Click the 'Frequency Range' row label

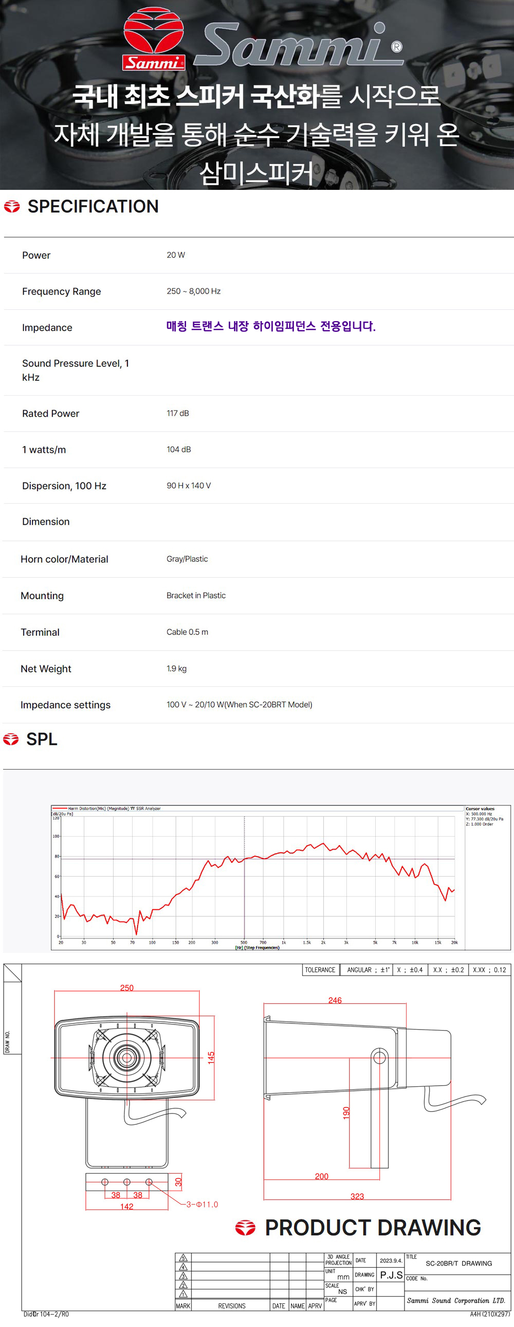tap(61, 292)
